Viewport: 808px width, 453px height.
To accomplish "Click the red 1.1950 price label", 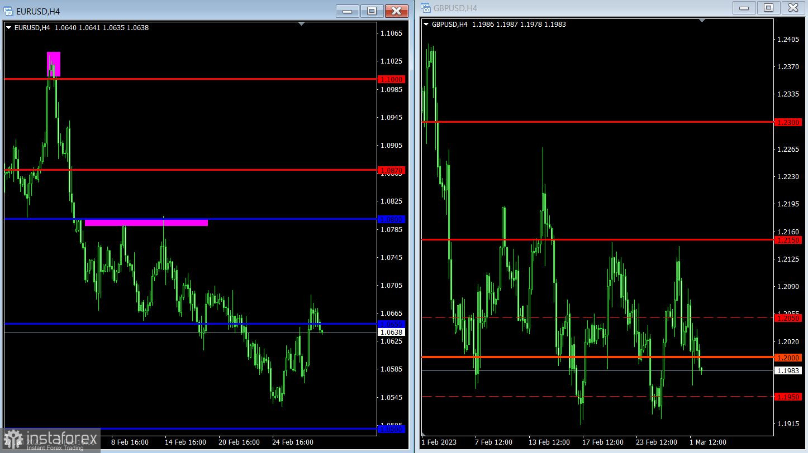I will click(788, 397).
